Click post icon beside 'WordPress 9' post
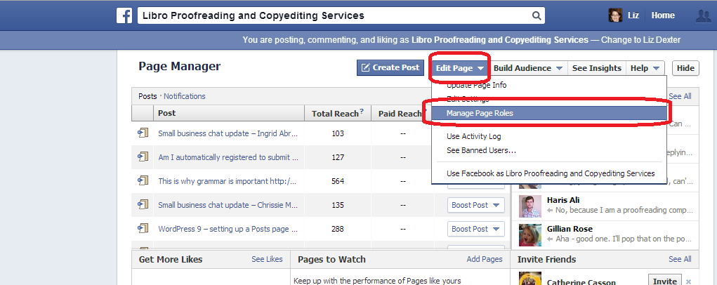The image size is (717, 285). 143,228
